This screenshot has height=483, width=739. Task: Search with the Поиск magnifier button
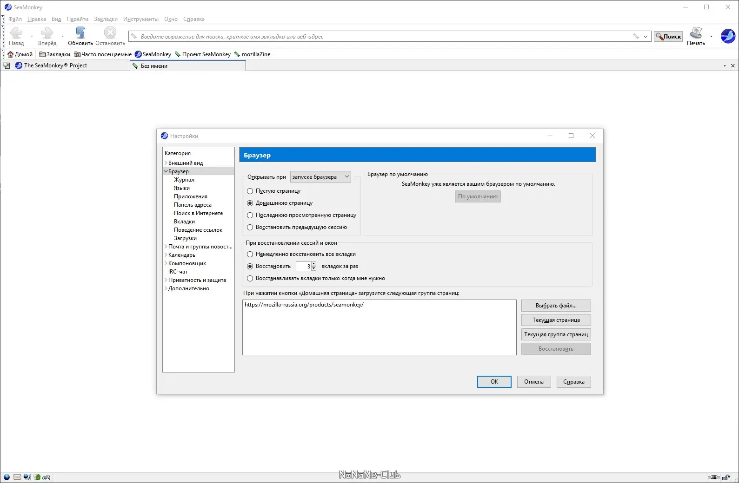[x=668, y=36]
